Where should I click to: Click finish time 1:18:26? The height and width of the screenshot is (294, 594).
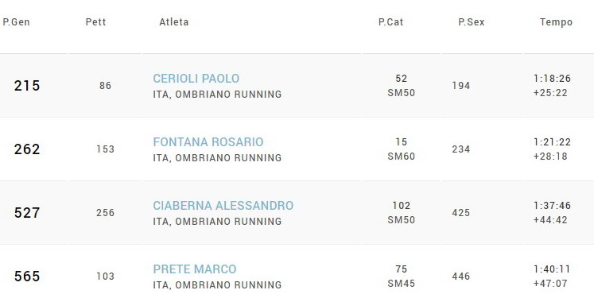[x=552, y=79]
